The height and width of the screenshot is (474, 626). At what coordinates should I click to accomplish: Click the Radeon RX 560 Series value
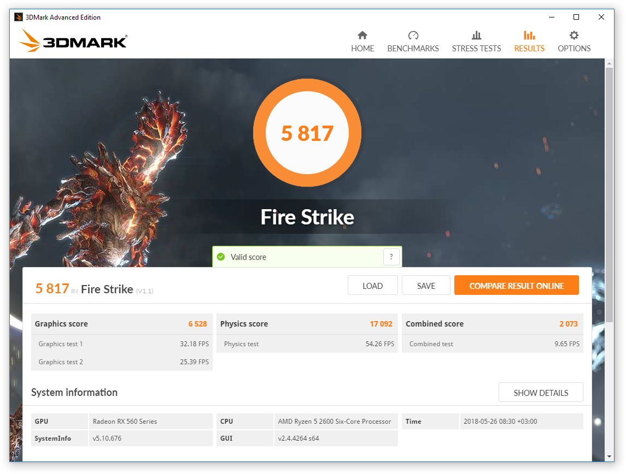click(125, 422)
